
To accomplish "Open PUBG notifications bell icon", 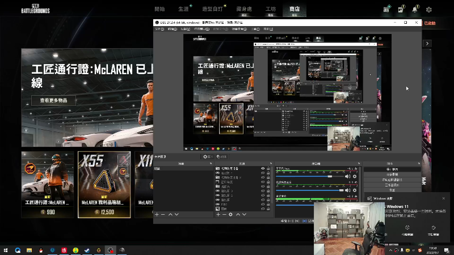I will (415, 9).
